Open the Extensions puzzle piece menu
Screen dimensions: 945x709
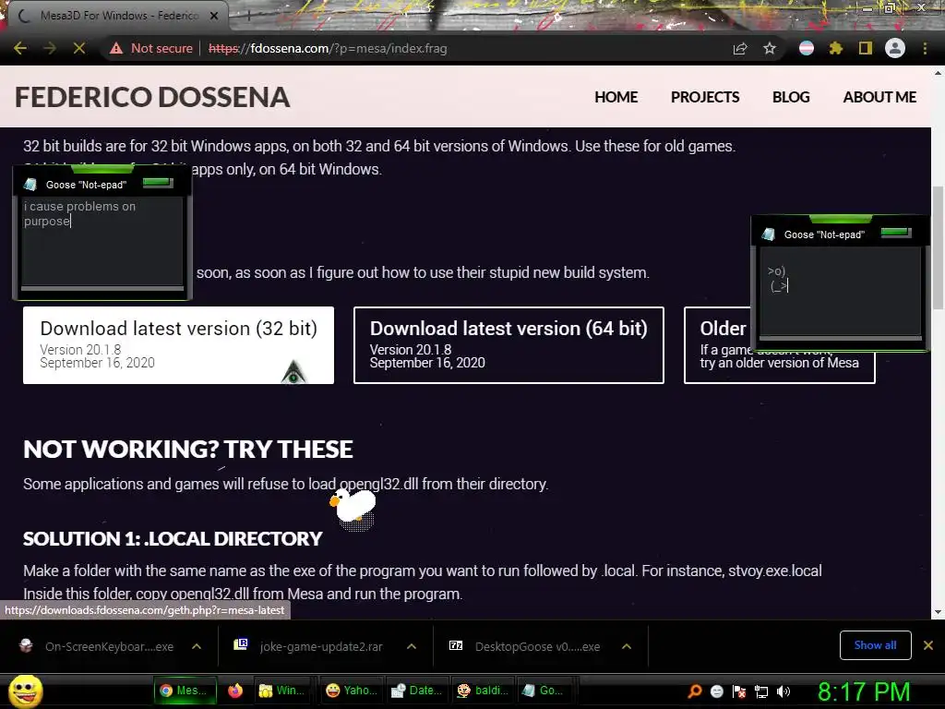coord(836,48)
